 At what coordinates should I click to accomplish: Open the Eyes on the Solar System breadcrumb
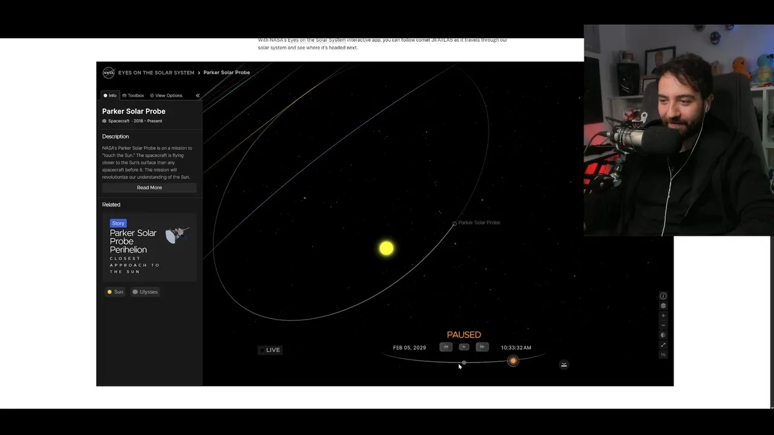click(x=156, y=72)
